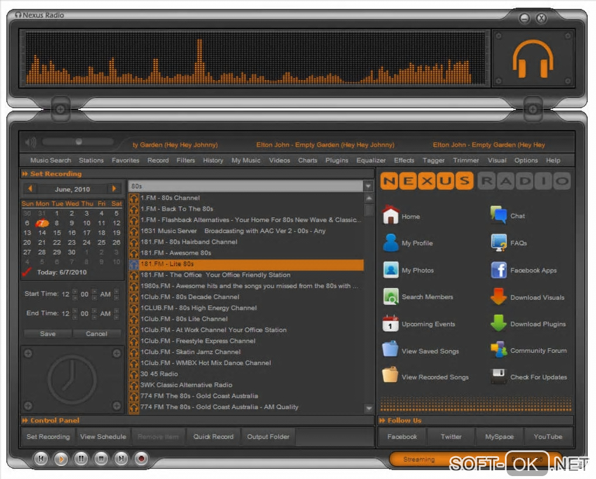The image size is (596, 479).
Task: Click the Check For Updates disk icon
Action: coord(498,376)
